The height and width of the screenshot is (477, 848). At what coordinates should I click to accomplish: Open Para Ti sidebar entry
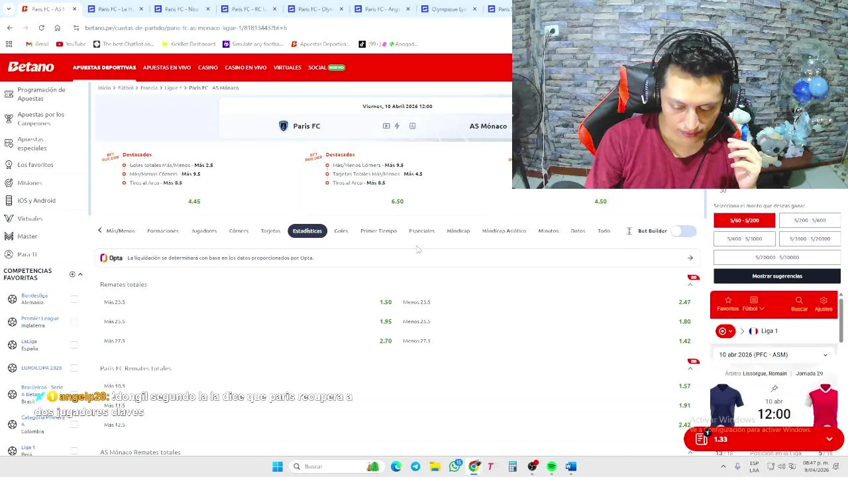(x=27, y=254)
